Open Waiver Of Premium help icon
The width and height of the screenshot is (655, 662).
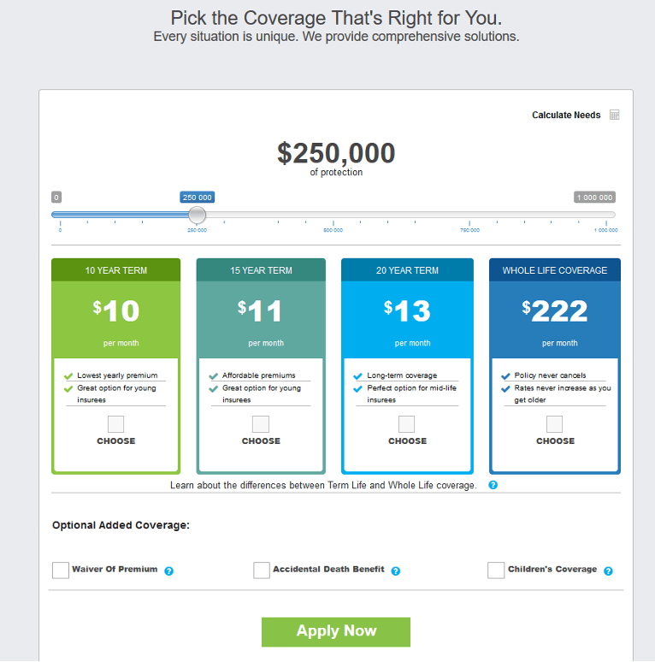tap(168, 571)
